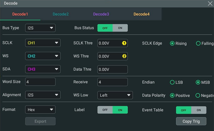
Task: Click the Bus Type dropdown arrow
Action: [51, 28]
